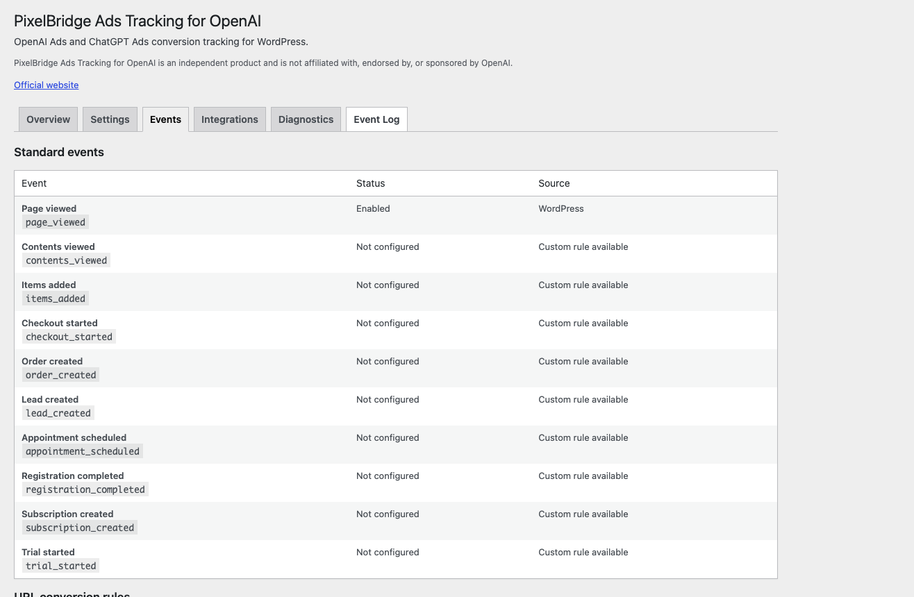Select the trial_started code label
This screenshot has width=914, height=597.
[x=61, y=566]
